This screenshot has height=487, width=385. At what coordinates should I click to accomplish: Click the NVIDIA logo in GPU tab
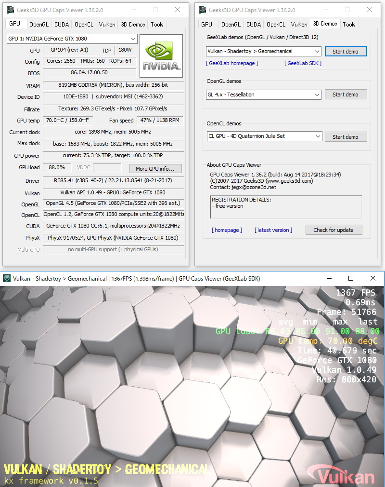(x=161, y=56)
